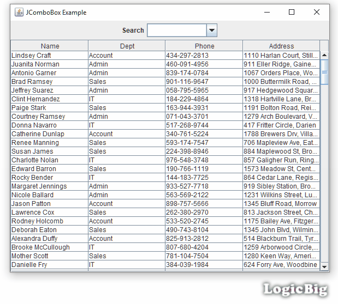Select Brad Ramsey name cell

pos(49,82)
